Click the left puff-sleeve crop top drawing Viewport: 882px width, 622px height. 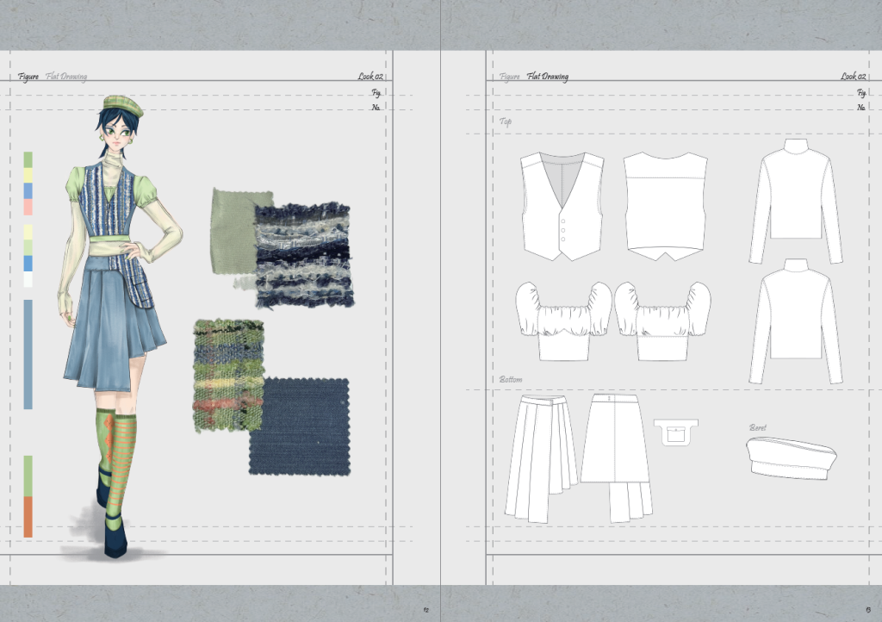563,321
